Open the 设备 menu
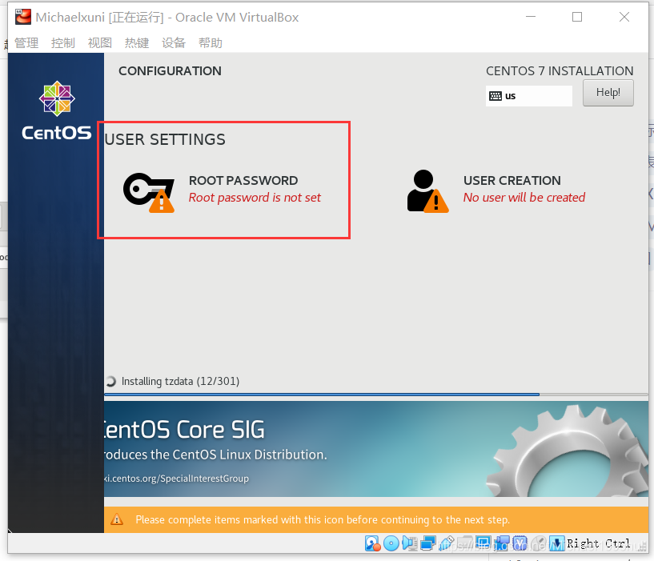 174,43
